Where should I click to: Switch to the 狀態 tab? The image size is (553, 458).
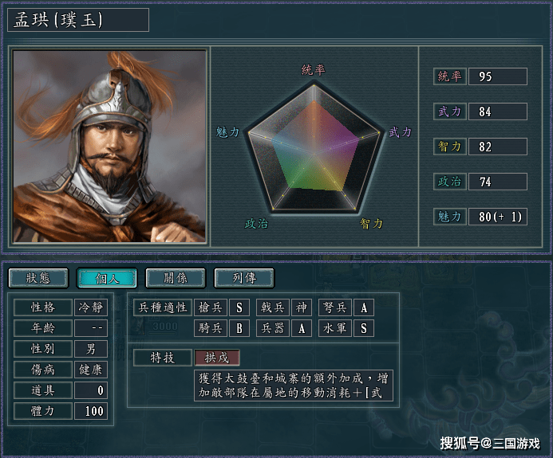point(38,278)
